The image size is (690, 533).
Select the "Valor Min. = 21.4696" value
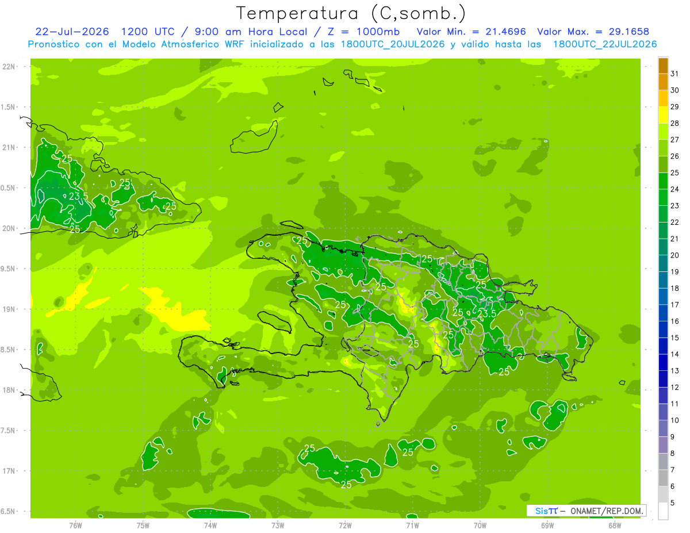pos(472,32)
